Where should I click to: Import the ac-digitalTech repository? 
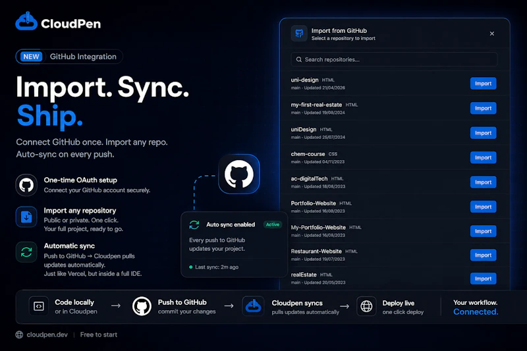(483, 182)
